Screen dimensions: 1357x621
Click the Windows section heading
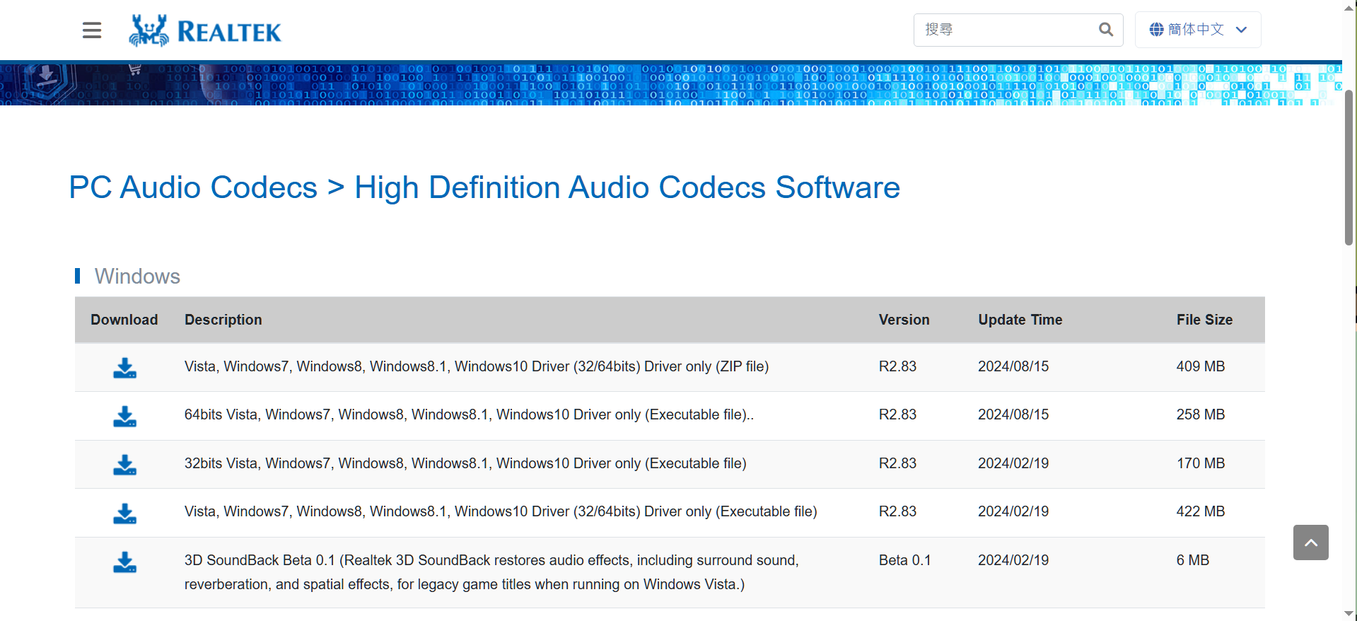coord(137,276)
